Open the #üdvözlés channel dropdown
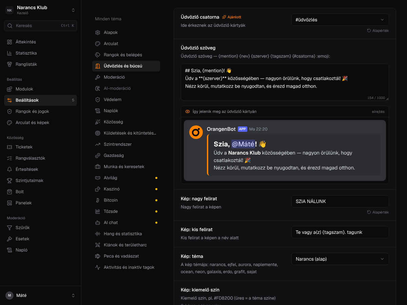407x305 pixels. pos(340,20)
